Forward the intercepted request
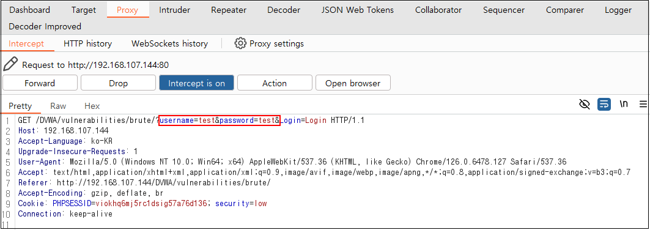 point(40,83)
